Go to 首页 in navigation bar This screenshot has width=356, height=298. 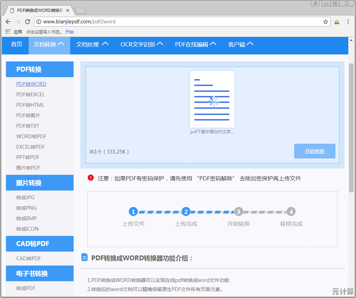(16, 44)
